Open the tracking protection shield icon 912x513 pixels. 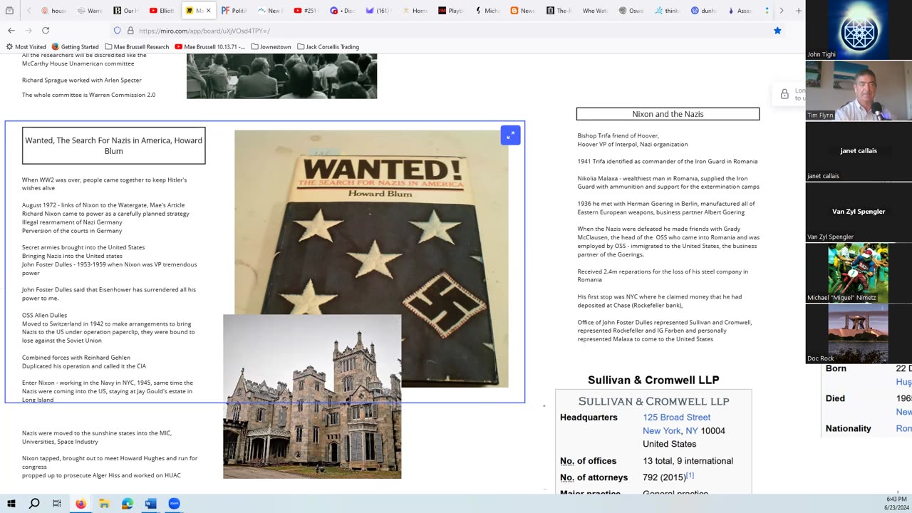pos(117,31)
